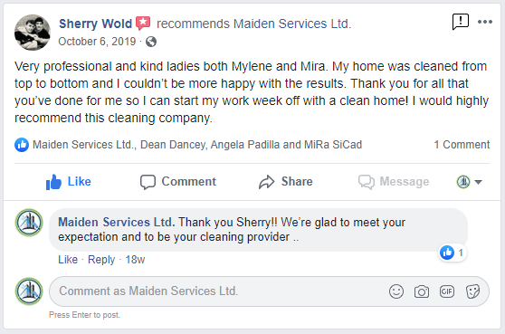This screenshot has width=505, height=334.
Task: Click the public globe privacy icon
Action: [x=151, y=42]
